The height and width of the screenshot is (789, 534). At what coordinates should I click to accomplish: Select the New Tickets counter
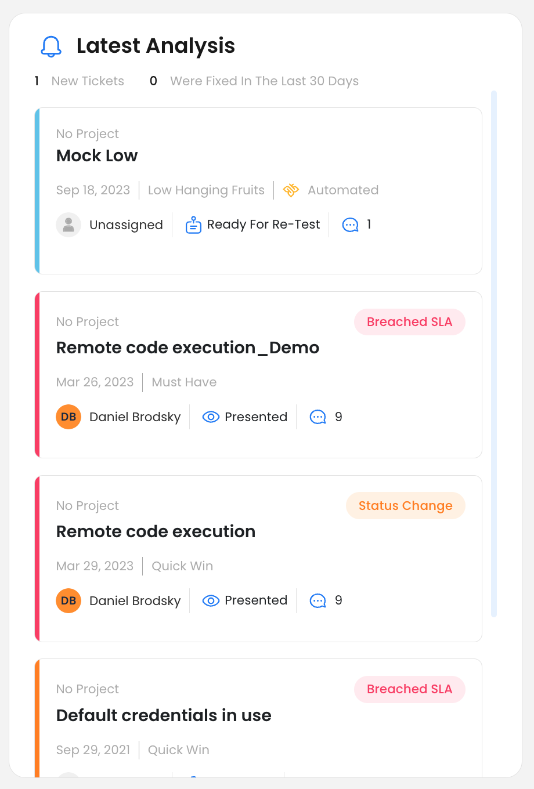tap(80, 81)
